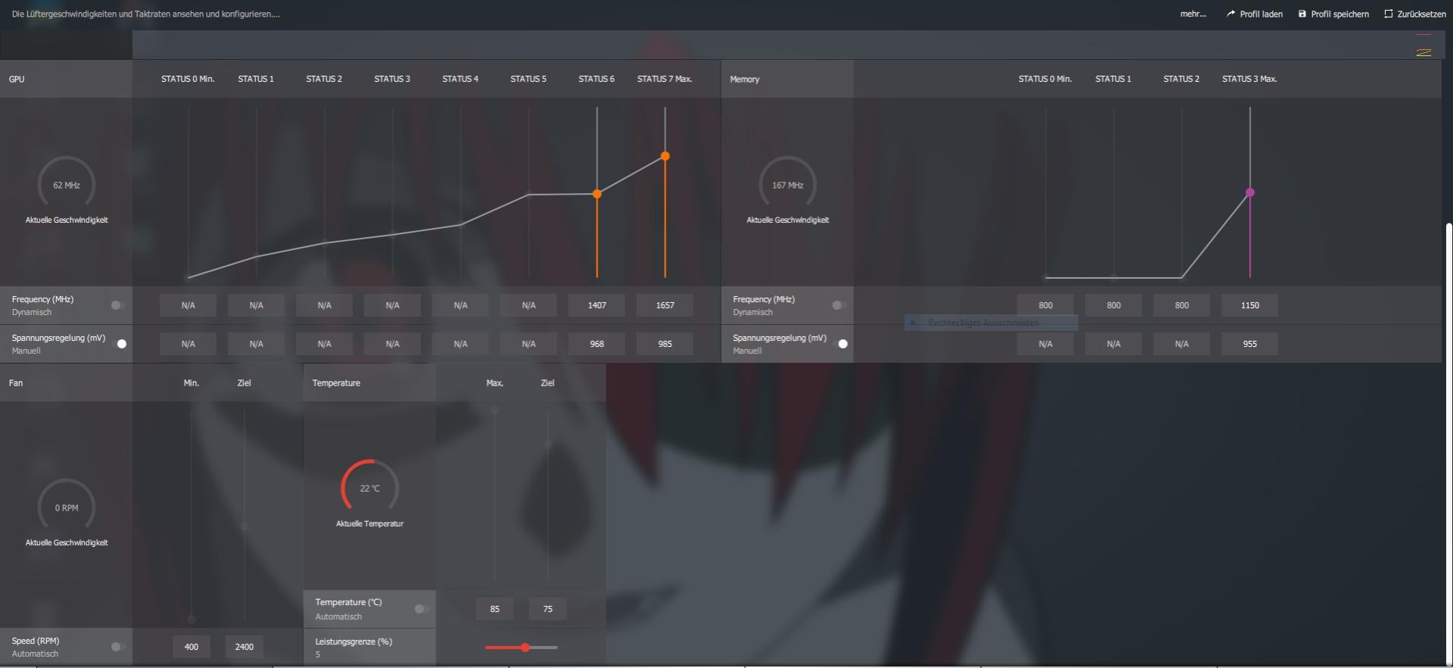Click the fan Ziel vertical slider handle
Image resolution: width=1453 pixels, height=668 pixels.
pos(245,525)
